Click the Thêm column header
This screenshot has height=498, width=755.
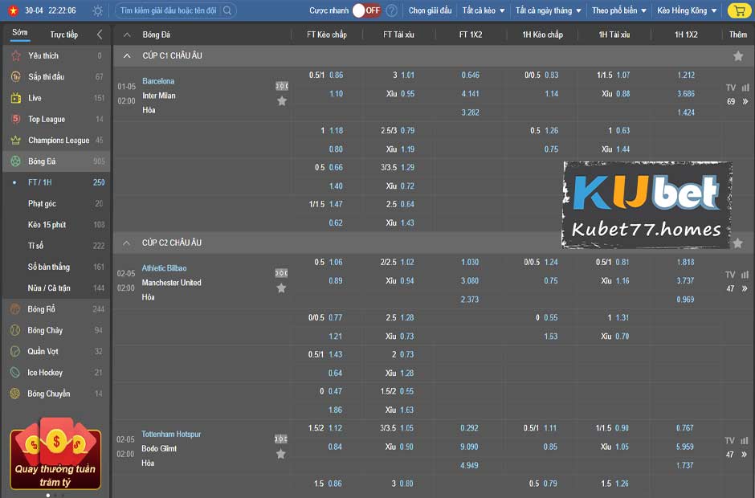[x=737, y=35]
